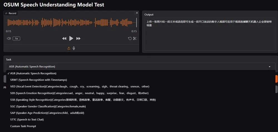The height and width of the screenshot is (132, 278).
Task: Select Custom Task Prompt option
Action: coord(141,126)
